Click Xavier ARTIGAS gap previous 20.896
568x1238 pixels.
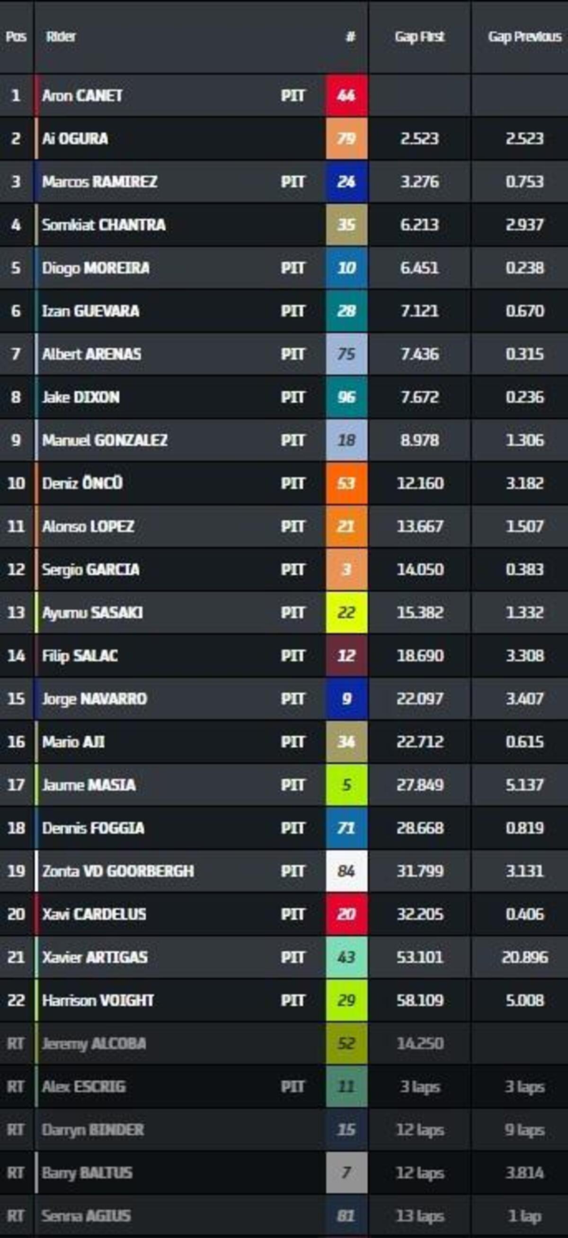tap(524, 957)
